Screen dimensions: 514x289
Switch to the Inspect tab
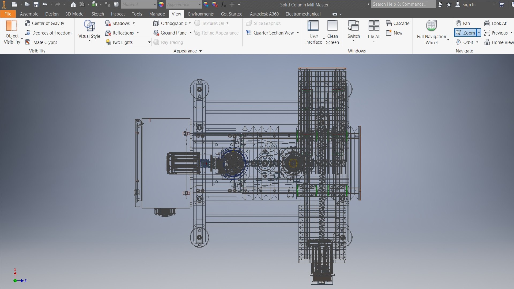(118, 14)
